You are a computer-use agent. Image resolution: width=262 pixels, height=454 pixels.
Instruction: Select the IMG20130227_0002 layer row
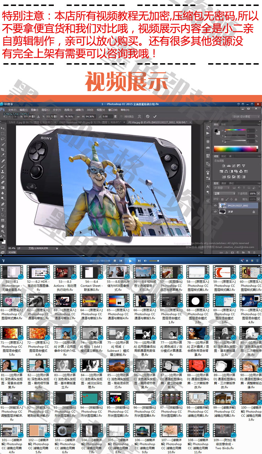(235, 206)
